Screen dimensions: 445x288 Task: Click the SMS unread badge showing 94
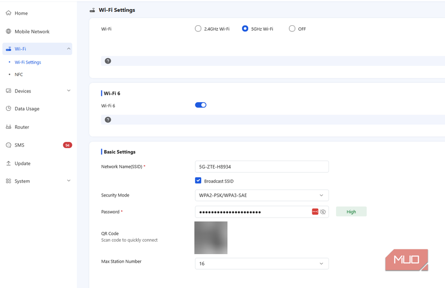[67, 145]
